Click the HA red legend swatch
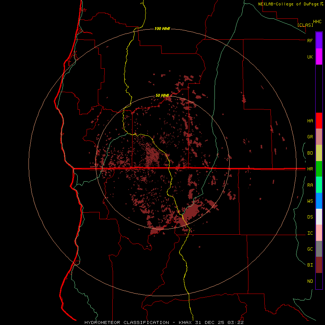This screenshot has width=325, height=325. tap(319, 121)
